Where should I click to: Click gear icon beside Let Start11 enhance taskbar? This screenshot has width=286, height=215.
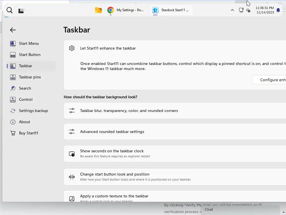pyautogui.click(x=72, y=48)
